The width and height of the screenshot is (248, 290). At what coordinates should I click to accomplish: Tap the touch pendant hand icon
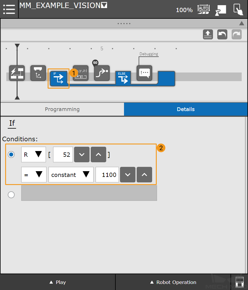238,9
